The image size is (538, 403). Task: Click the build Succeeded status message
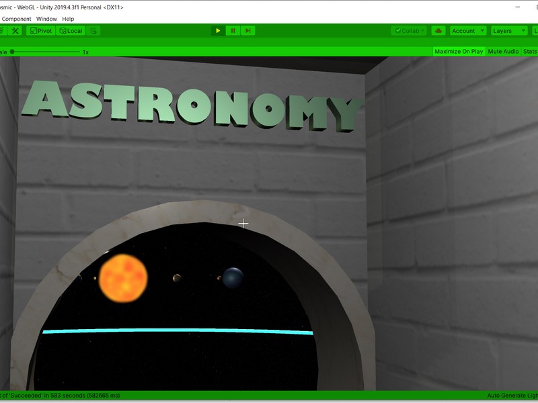61,396
